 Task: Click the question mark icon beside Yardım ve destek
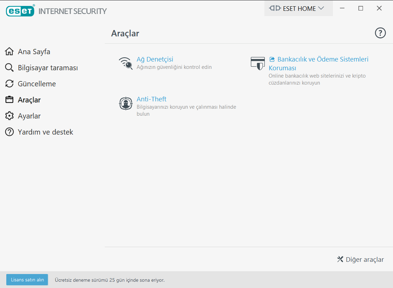[9, 132]
